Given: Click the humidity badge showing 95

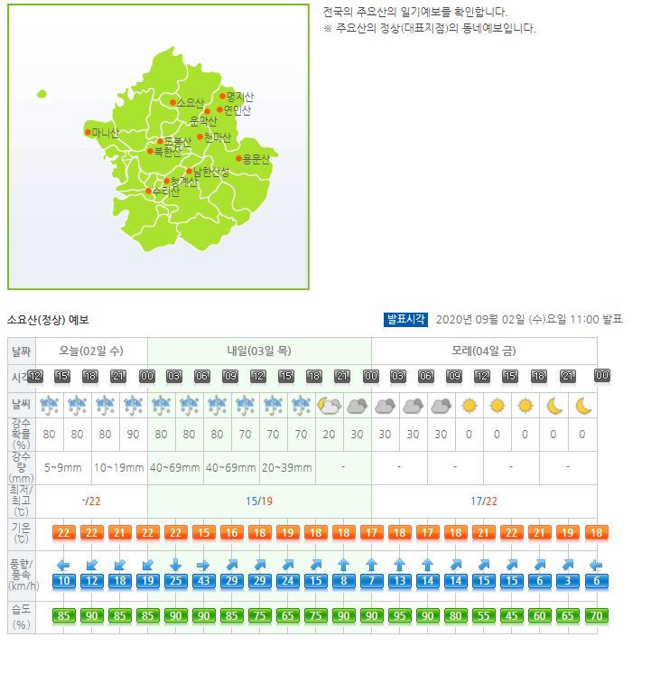Looking at the screenshot, I should [400, 618].
